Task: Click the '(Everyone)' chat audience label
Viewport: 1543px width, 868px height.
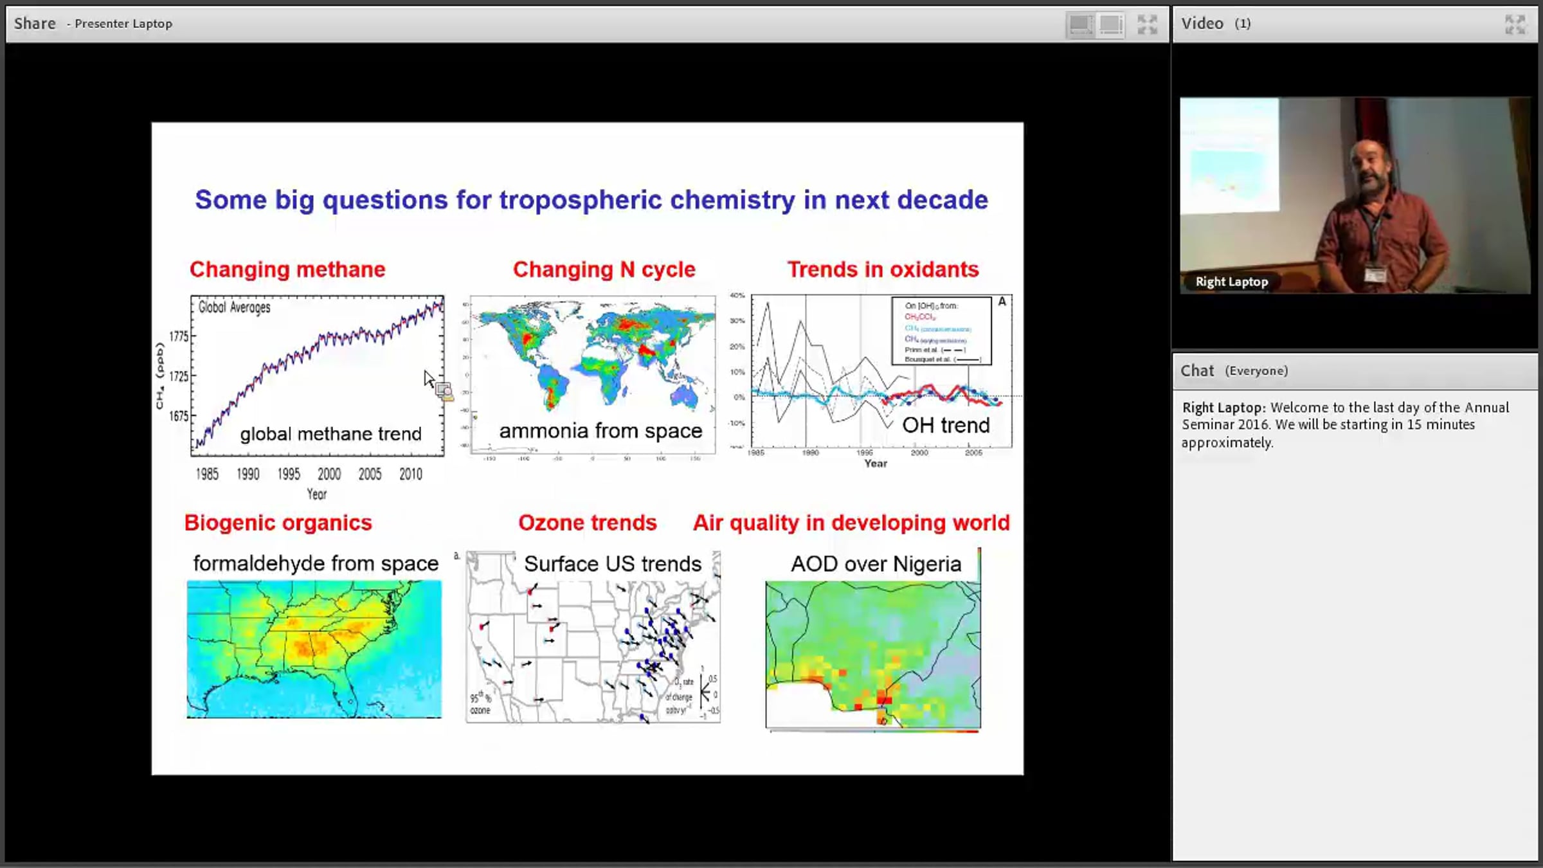Action: (x=1256, y=371)
